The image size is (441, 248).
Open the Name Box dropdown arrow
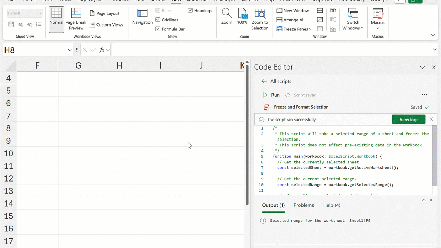coord(69,50)
